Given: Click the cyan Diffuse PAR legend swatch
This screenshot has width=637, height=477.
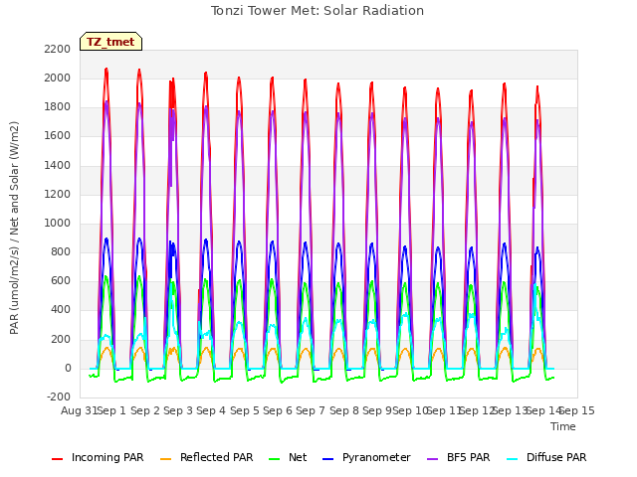Looking at the screenshot, I should click(x=513, y=459).
